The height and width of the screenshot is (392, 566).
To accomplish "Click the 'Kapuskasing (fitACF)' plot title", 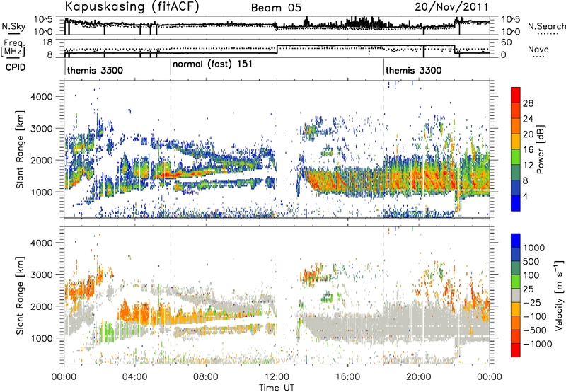I will click(132, 6).
